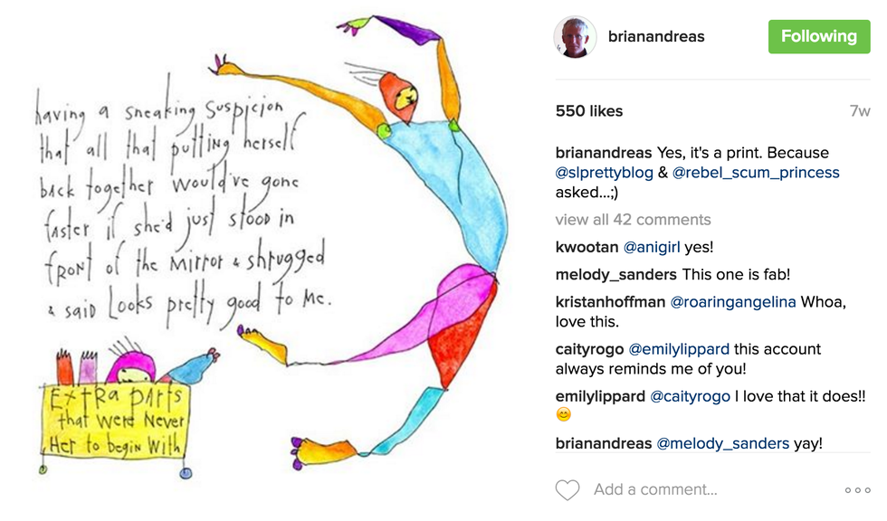Open the @emilylippard mention link
Screen dimensions: 887x521
[679, 349]
